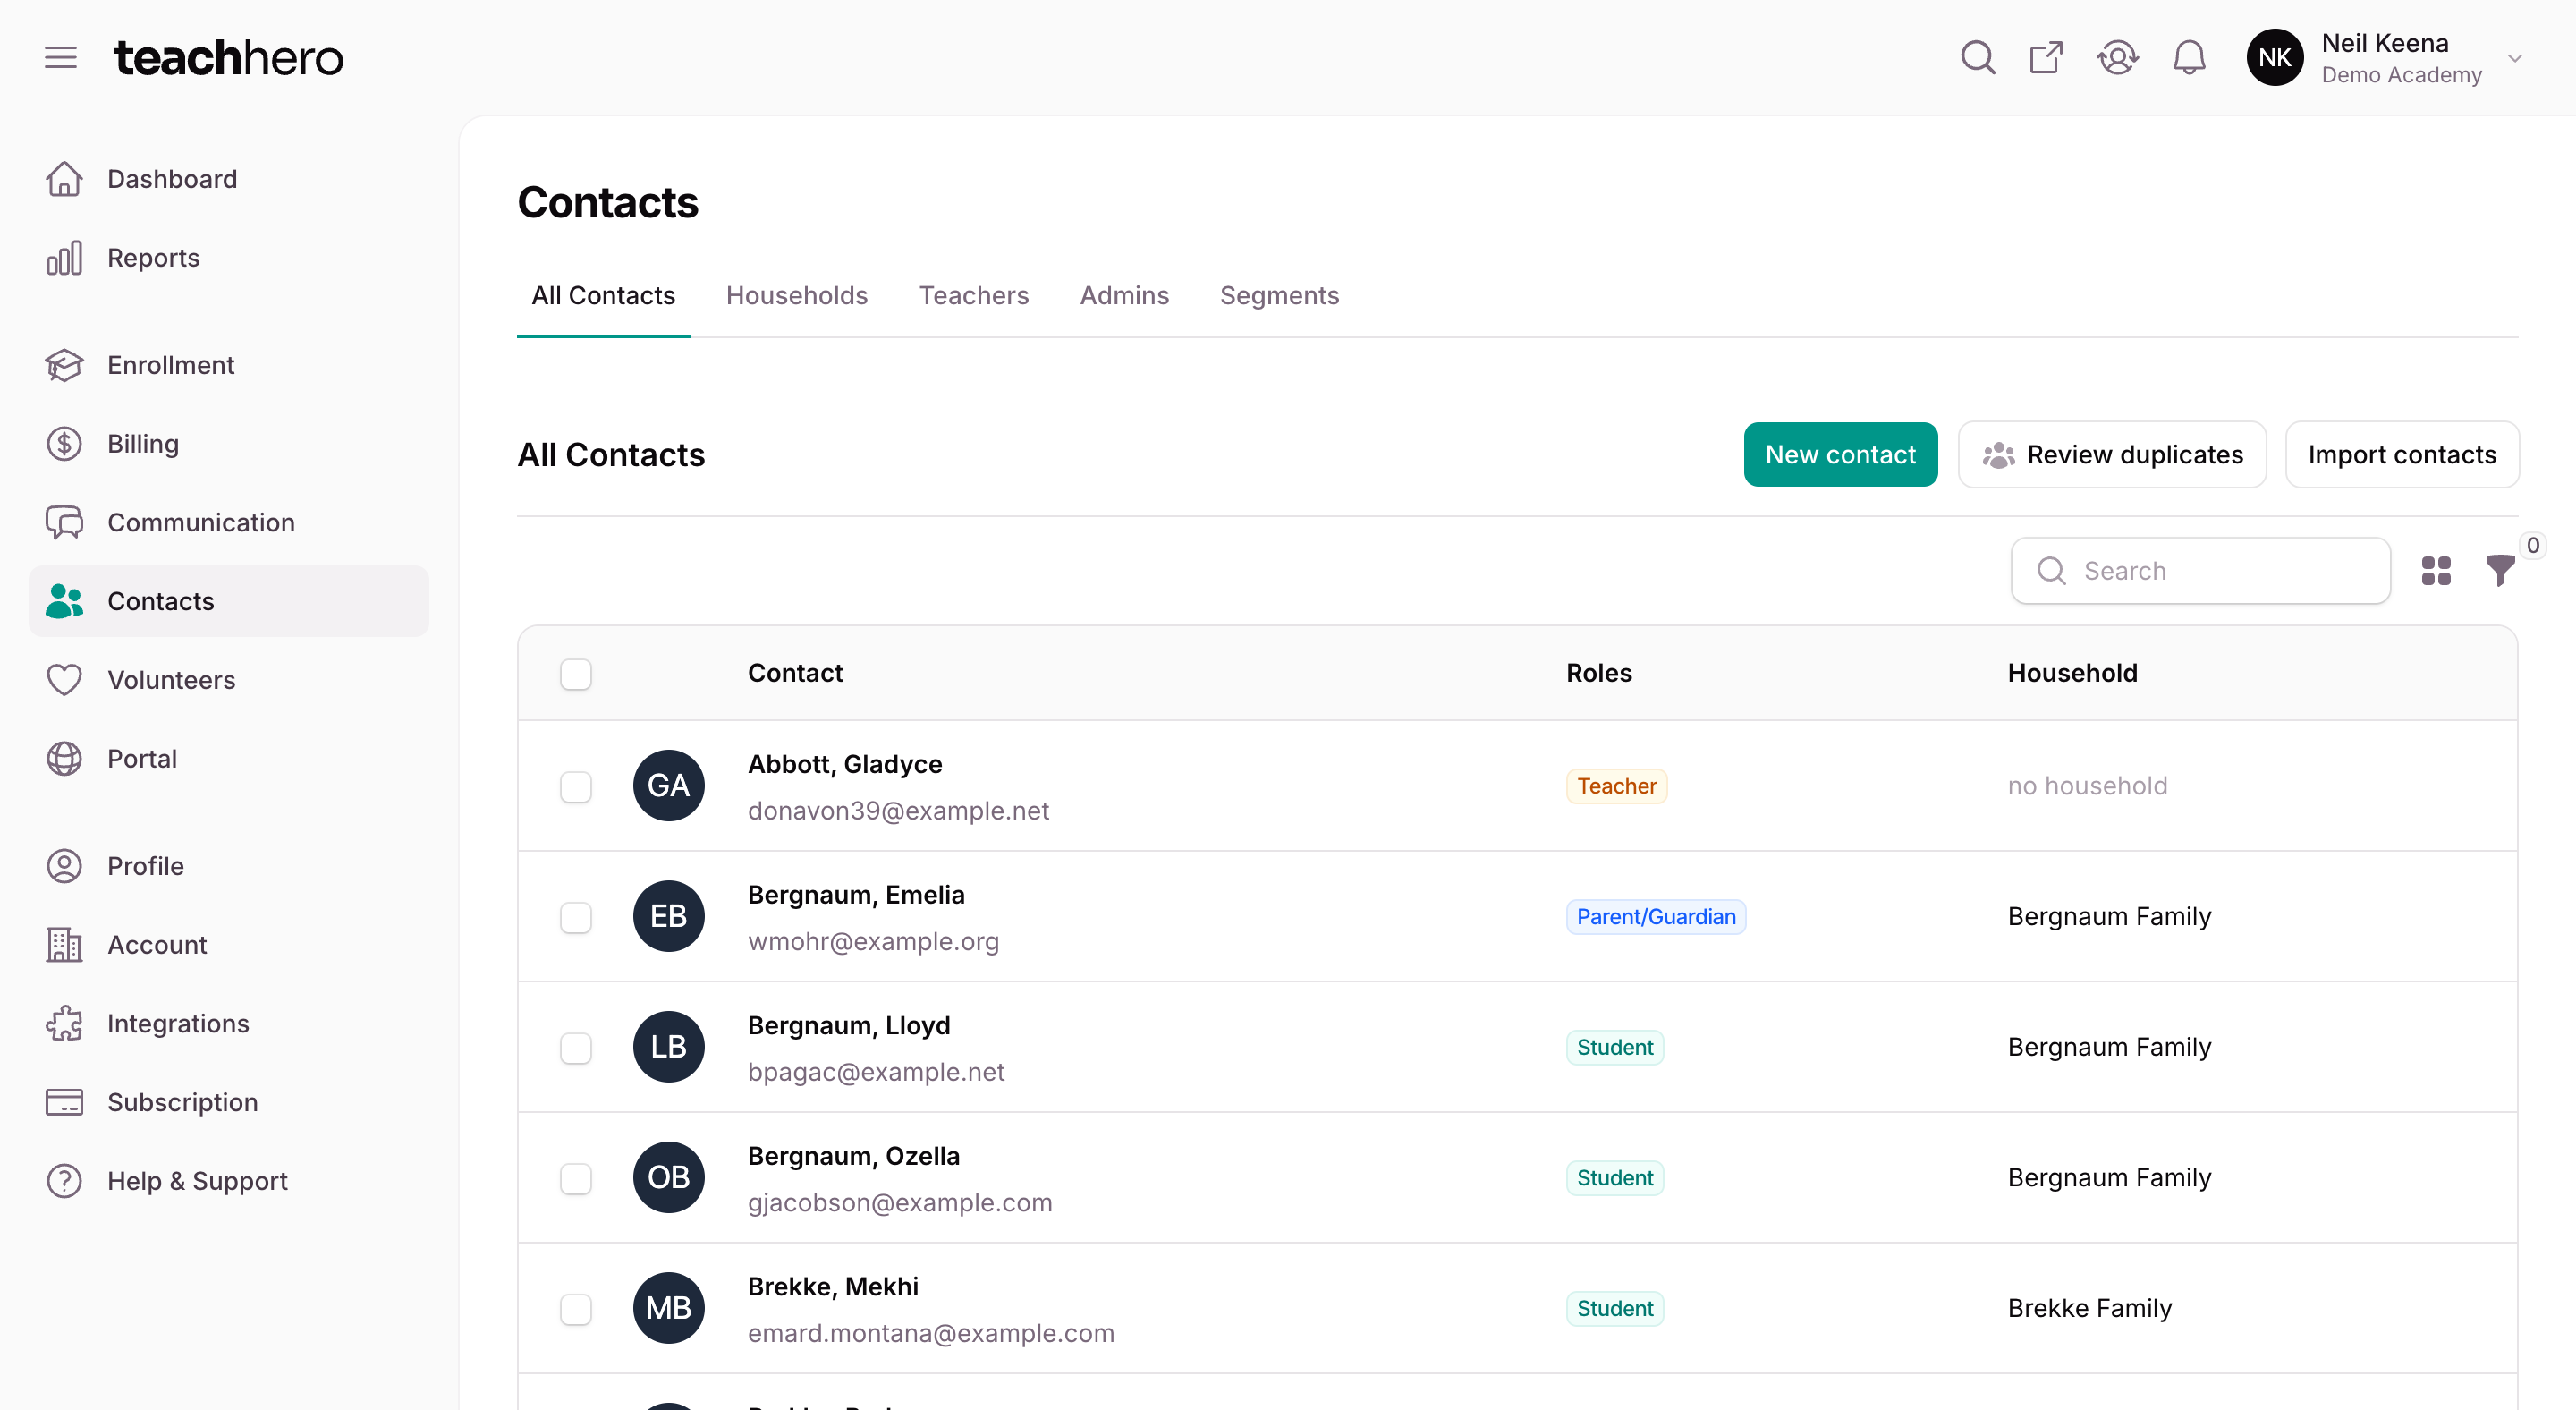Click the Household column header
This screenshot has height=1410, width=2576.
point(2072,674)
